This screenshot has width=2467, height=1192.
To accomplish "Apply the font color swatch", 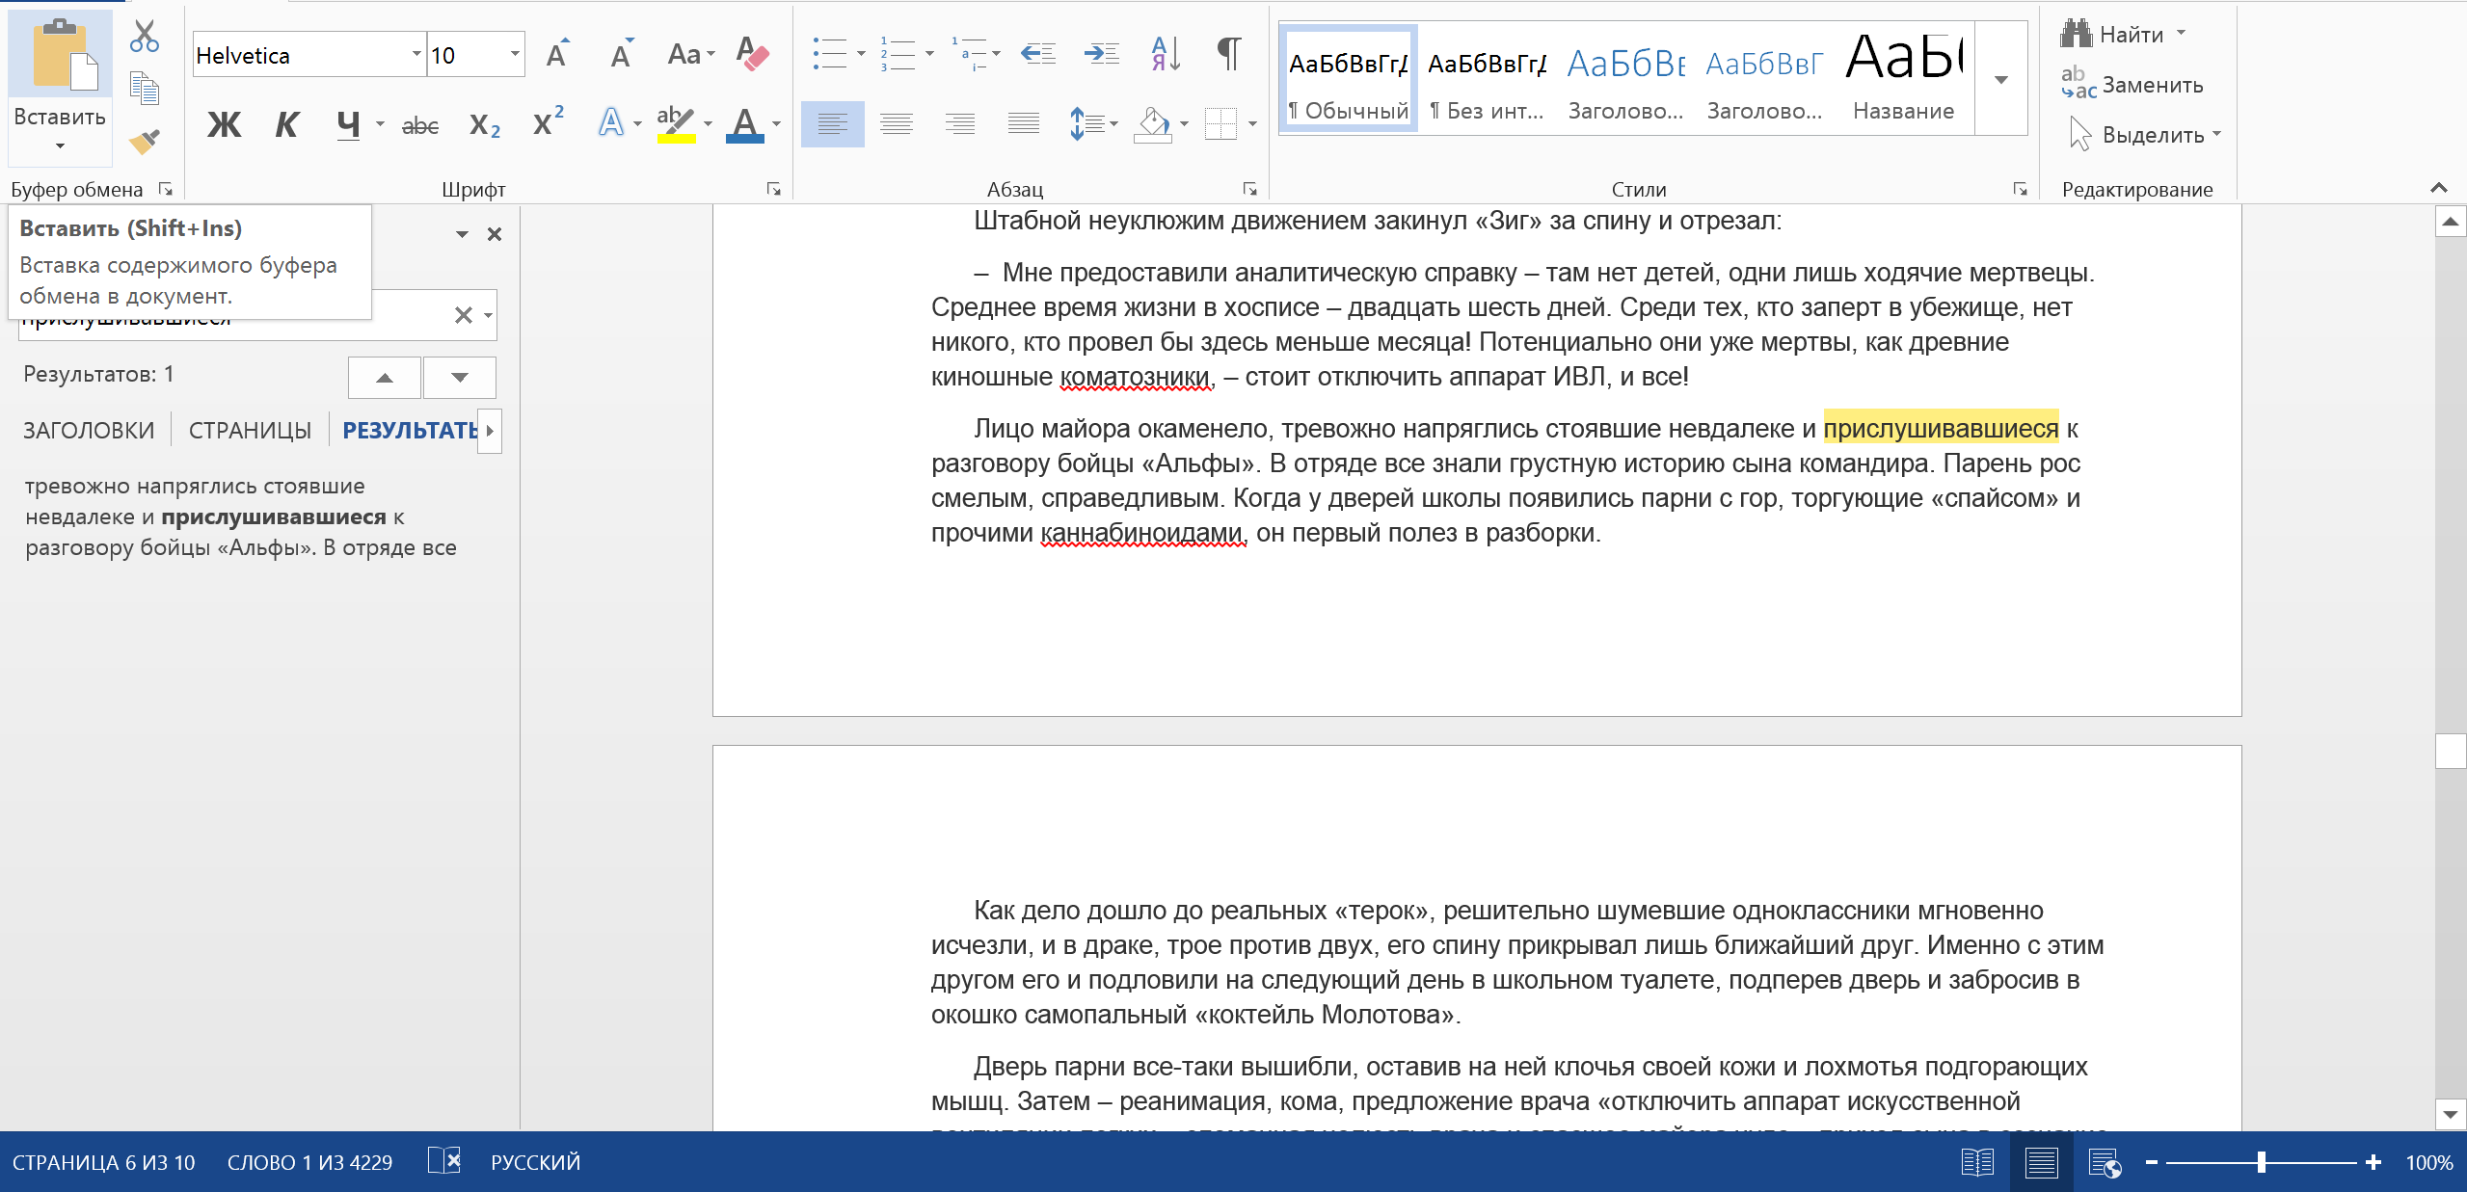I will (x=744, y=124).
